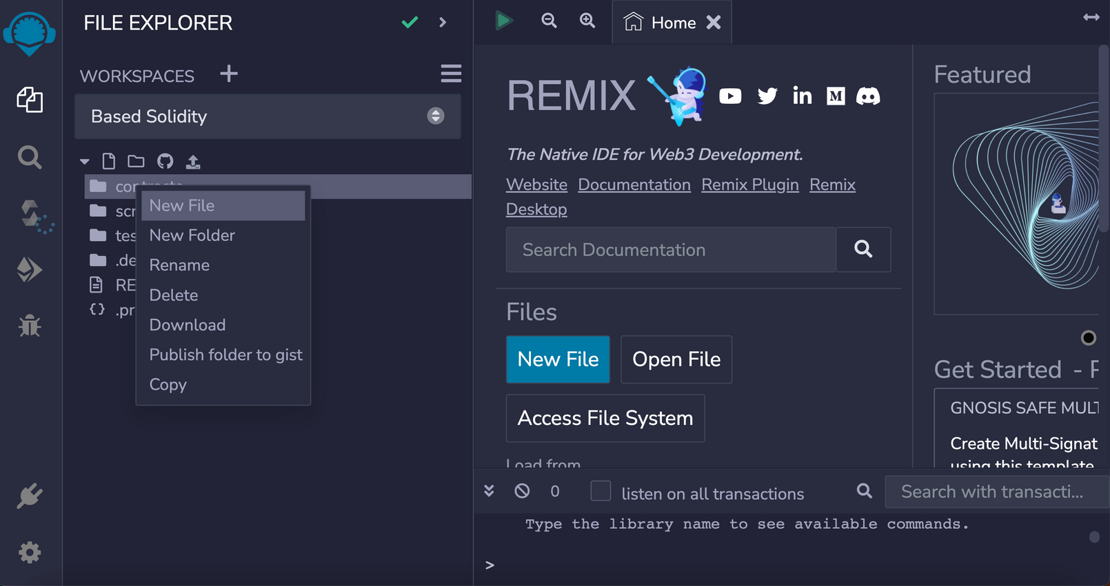Select the .pr config file row

[x=112, y=310]
